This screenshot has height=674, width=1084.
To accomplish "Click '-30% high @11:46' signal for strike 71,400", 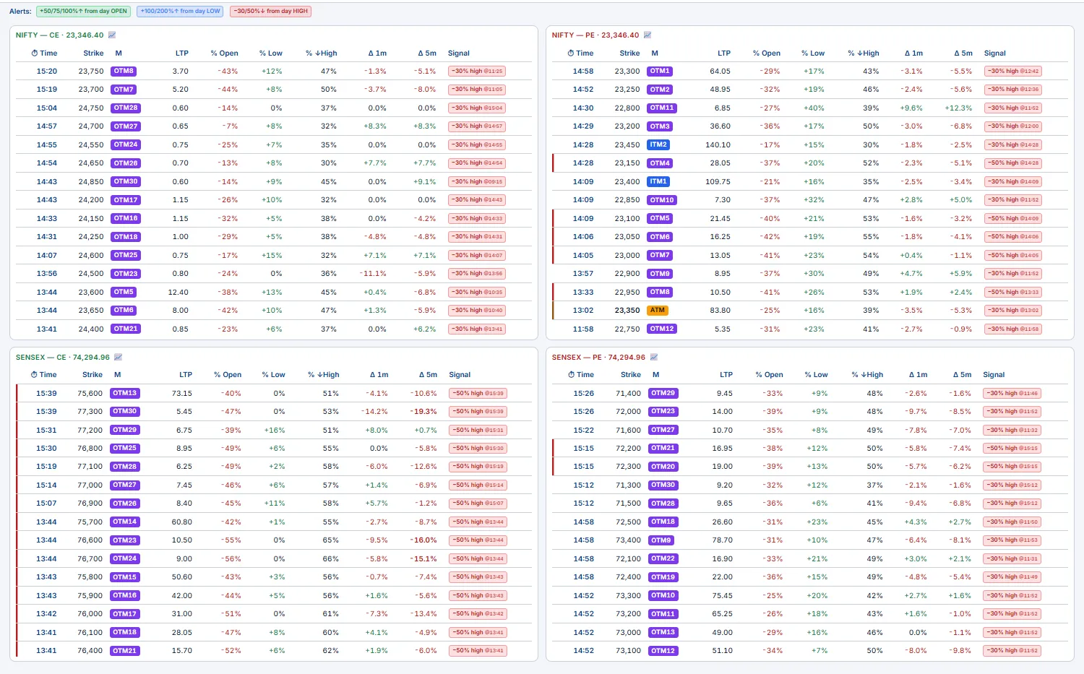I will pos(1012,393).
